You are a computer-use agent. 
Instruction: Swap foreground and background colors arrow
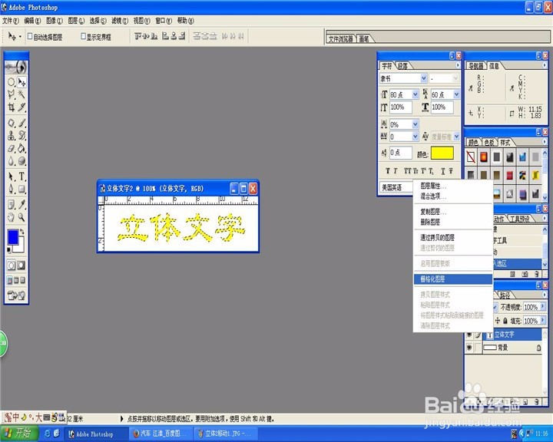click(x=22, y=232)
